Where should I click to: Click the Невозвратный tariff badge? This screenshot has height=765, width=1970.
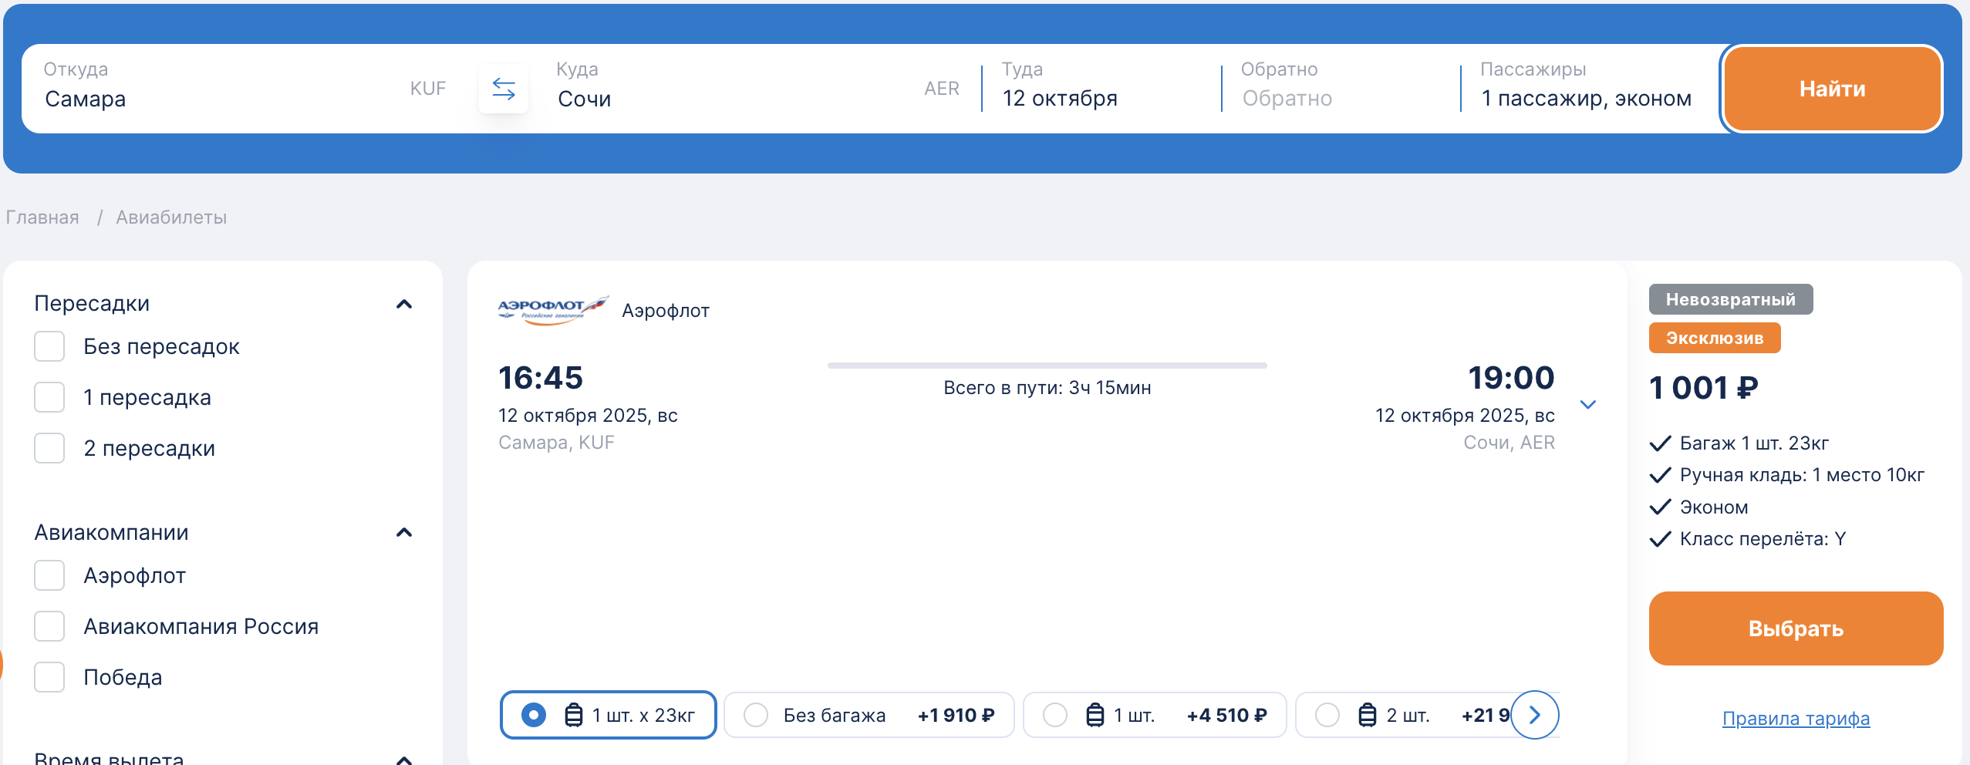1730,300
